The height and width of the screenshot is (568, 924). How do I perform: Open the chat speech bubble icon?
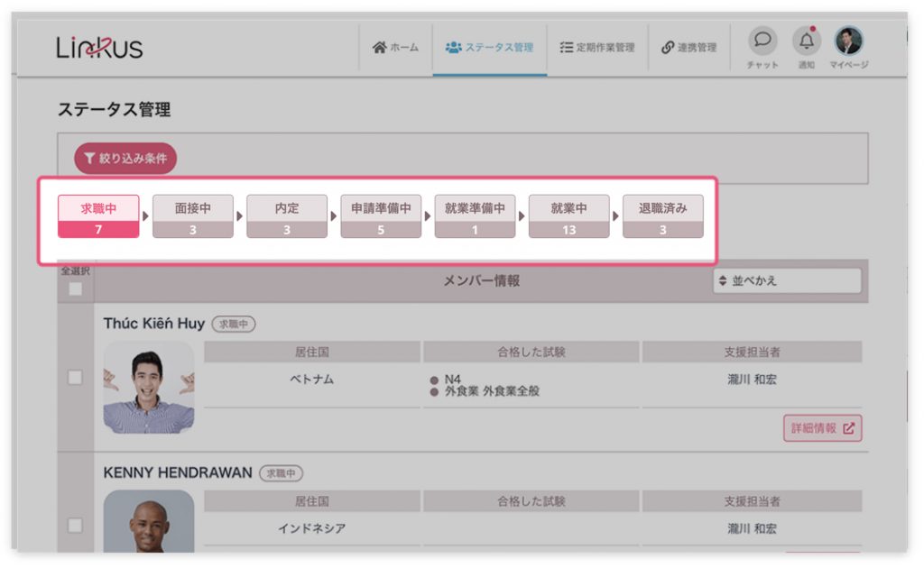coord(762,41)
